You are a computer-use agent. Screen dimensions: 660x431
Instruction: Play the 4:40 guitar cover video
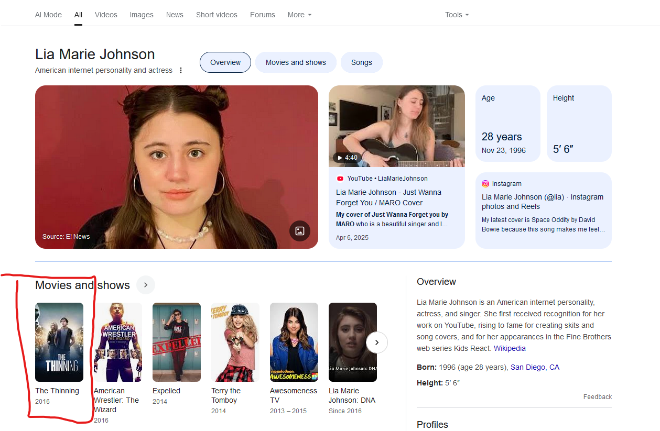pyautogui.click(x=397, y=126)
